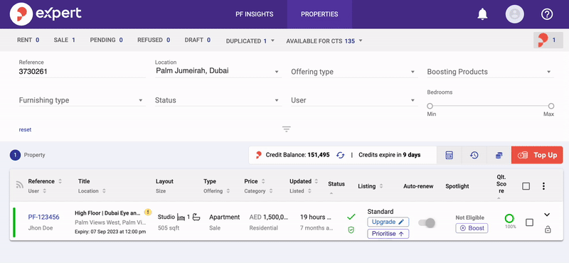Expand the DUPLICATED dropdown

(x=250, y=41)
